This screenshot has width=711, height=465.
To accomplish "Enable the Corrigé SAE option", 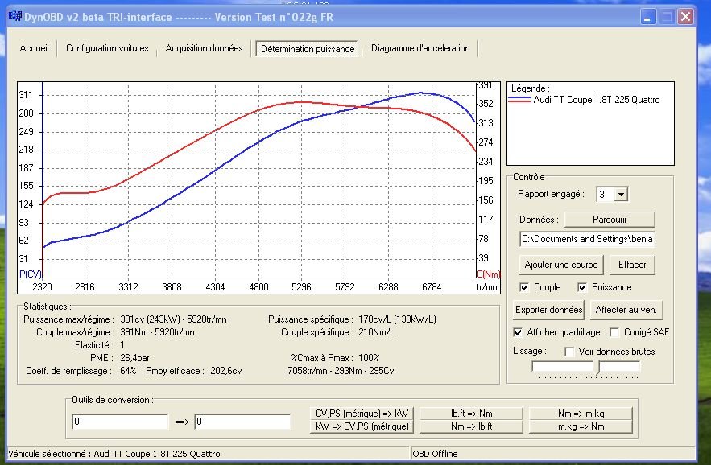I will tap(615, 332).
